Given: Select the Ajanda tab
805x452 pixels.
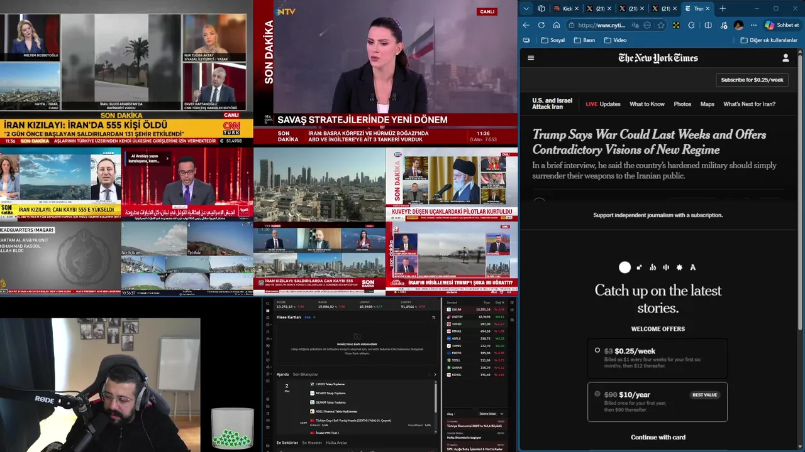Looking at the screenshot, I should click(282, 374).
